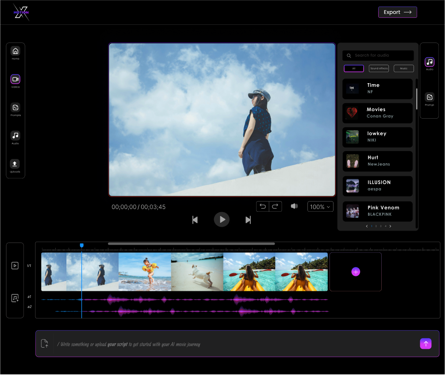Click the upload script file icon

pos(45,344)
